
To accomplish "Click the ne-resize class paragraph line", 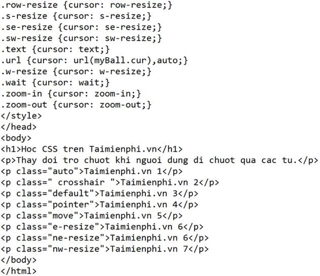I will pyautogui.click(x=105, y=238).
